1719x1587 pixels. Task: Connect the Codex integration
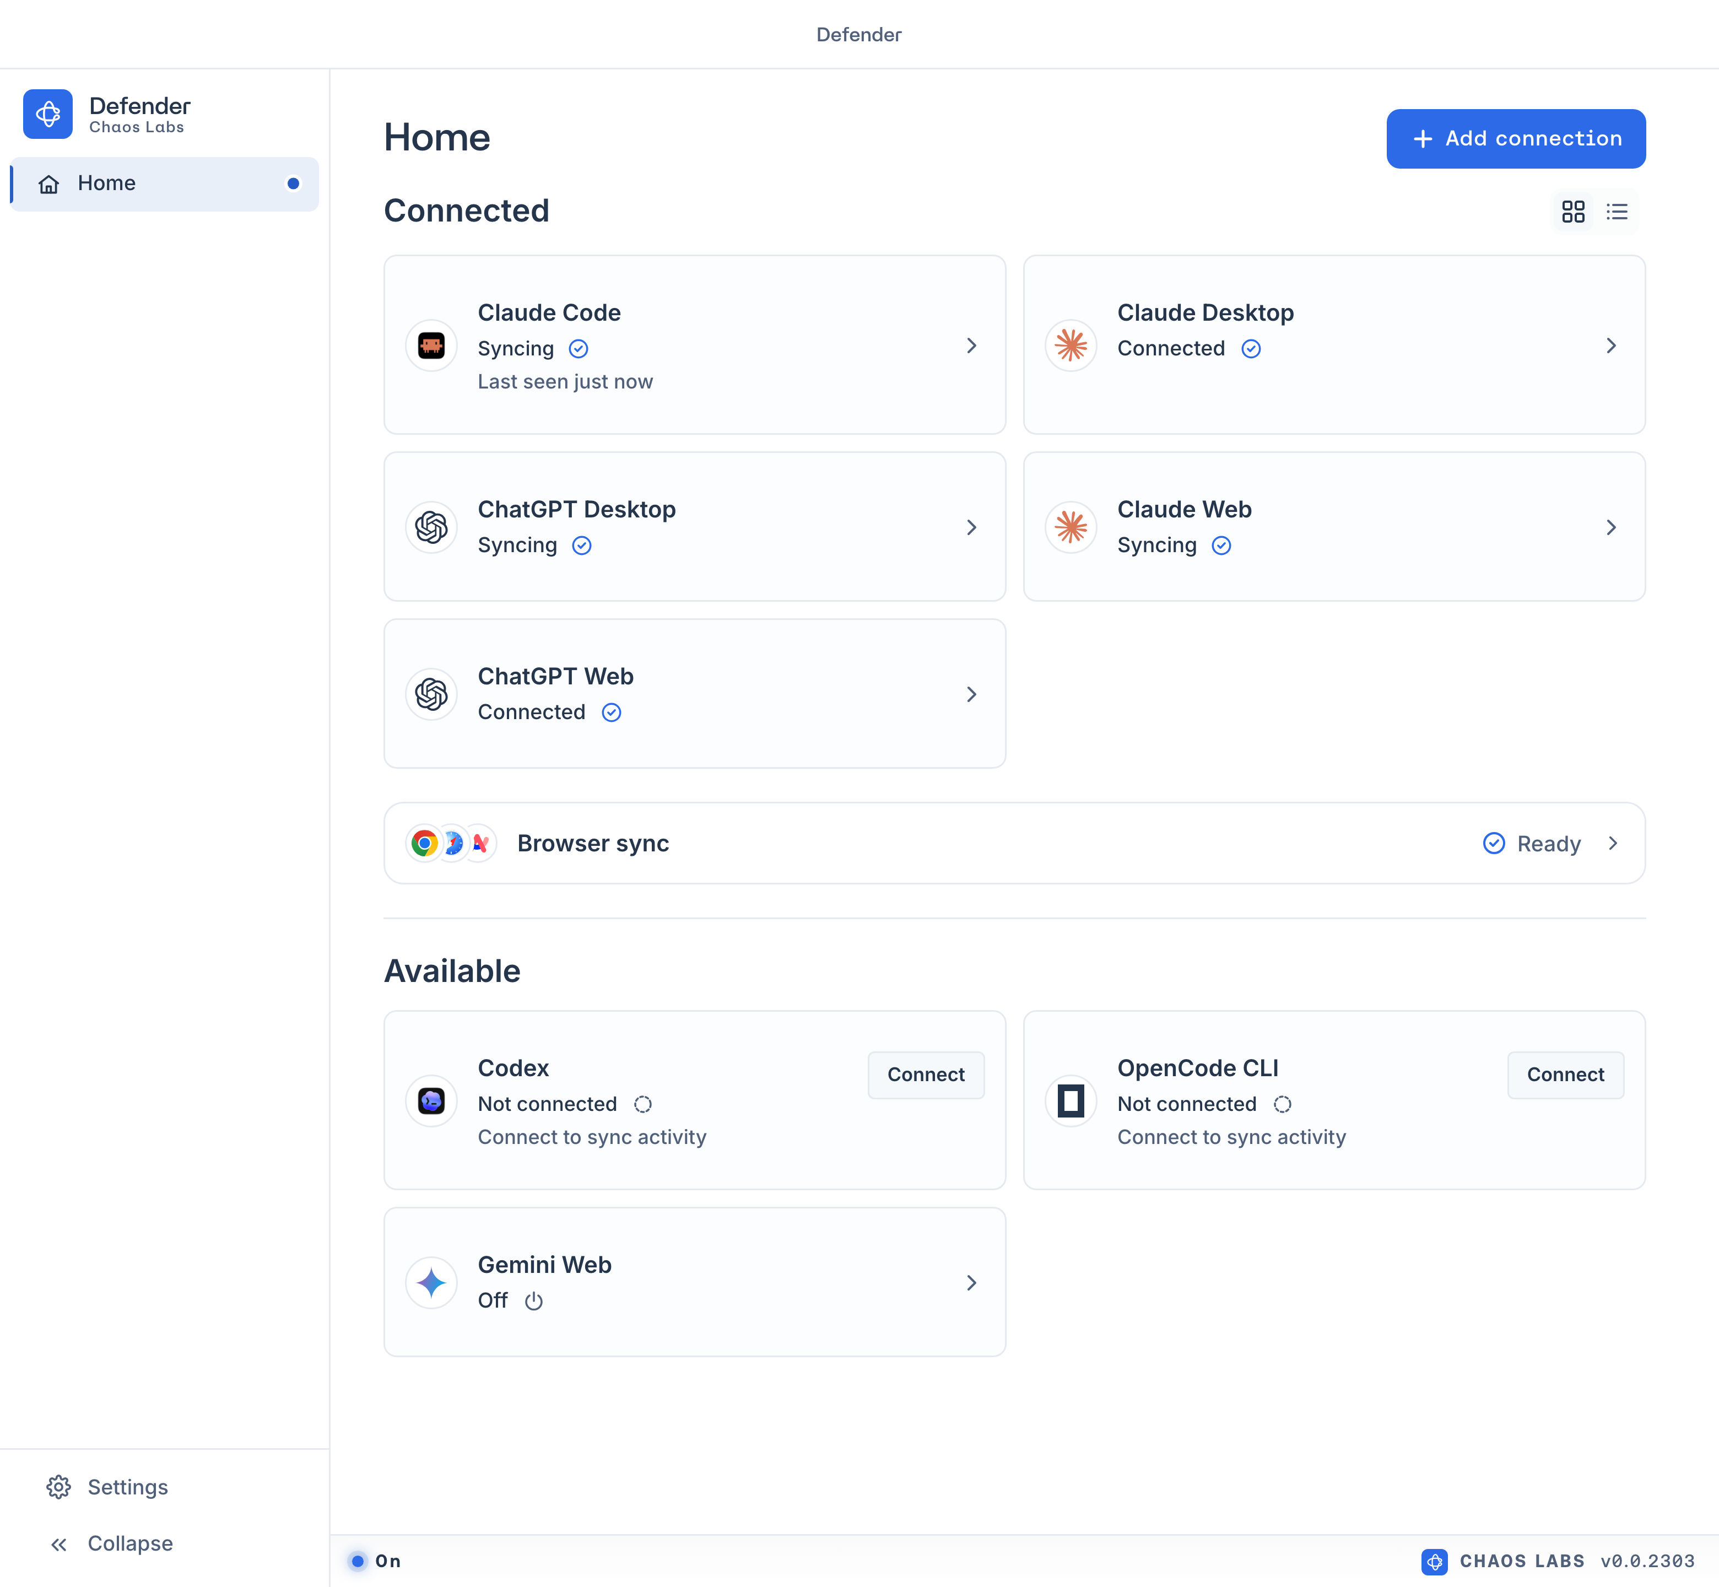pos(926,1075)
